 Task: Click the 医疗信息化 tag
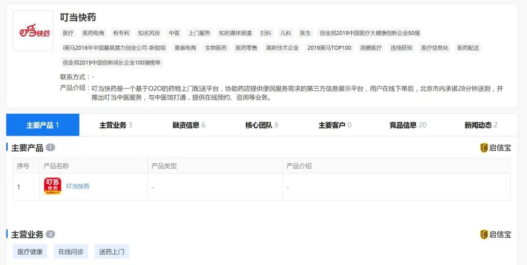pyautogui.click(x=435, y=48)
